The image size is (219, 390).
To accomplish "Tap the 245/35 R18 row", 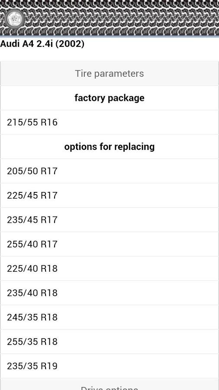I will pos(109,317).
